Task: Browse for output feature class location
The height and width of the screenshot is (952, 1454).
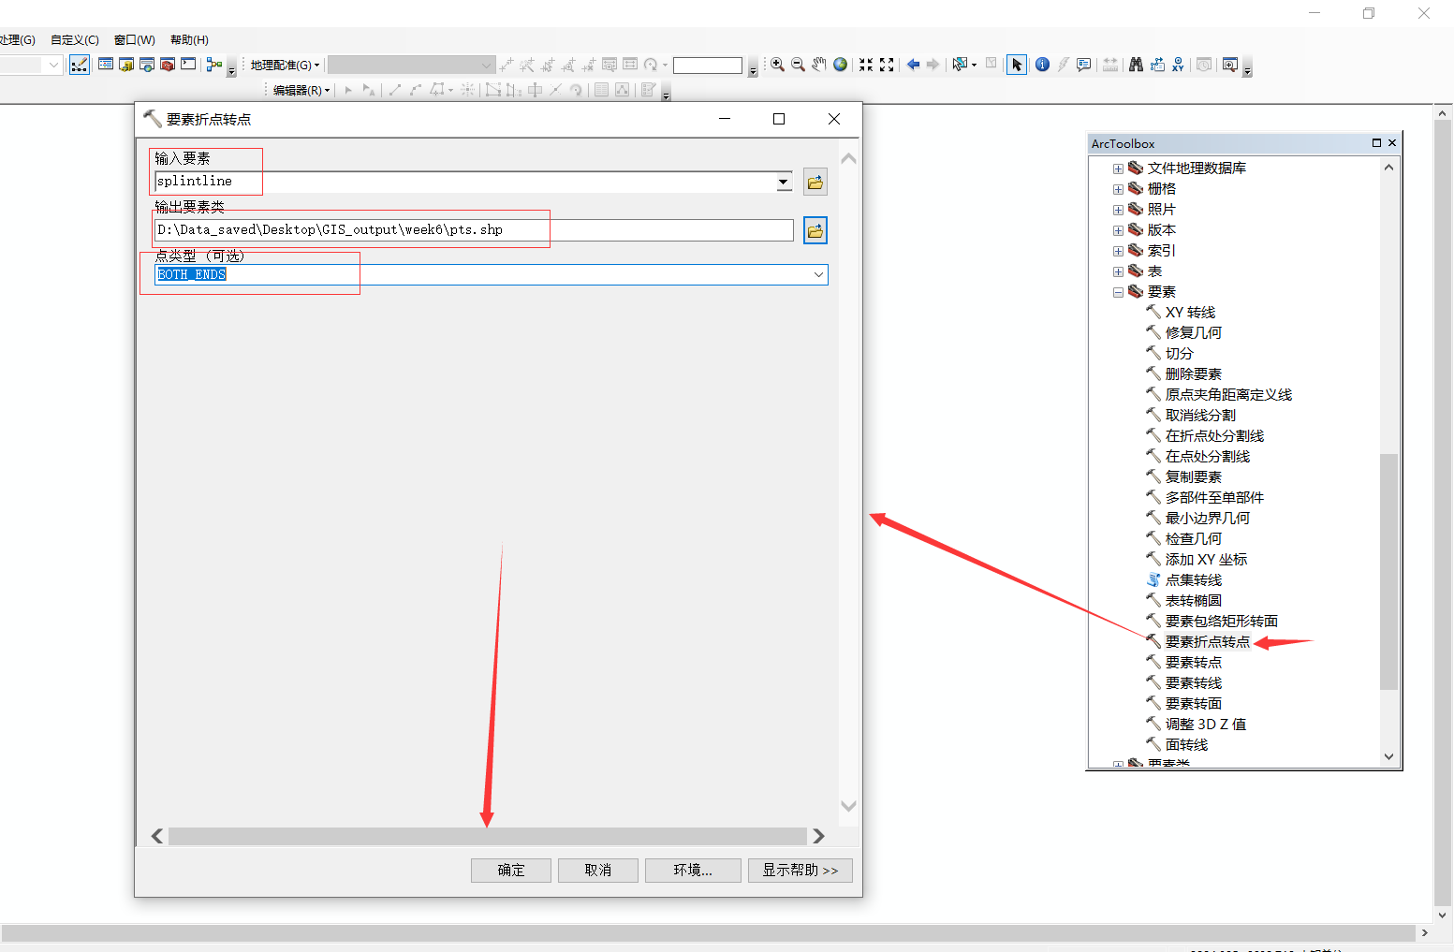Action: (815, 230)
